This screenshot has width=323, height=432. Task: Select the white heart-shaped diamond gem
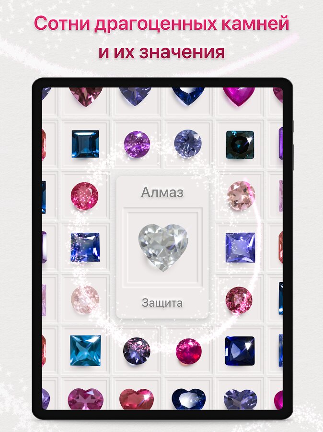tap(163, 247)
